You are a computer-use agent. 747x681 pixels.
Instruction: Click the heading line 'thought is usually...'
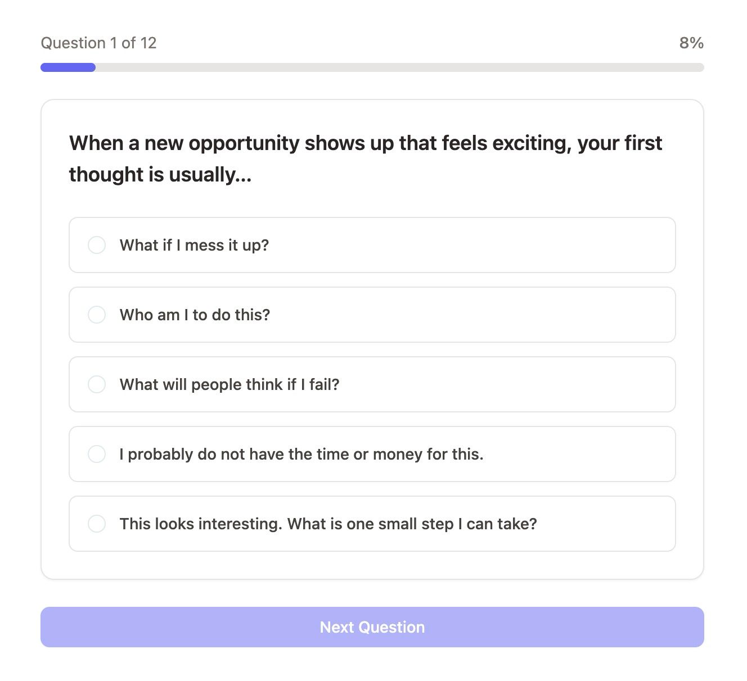point(160,175)
